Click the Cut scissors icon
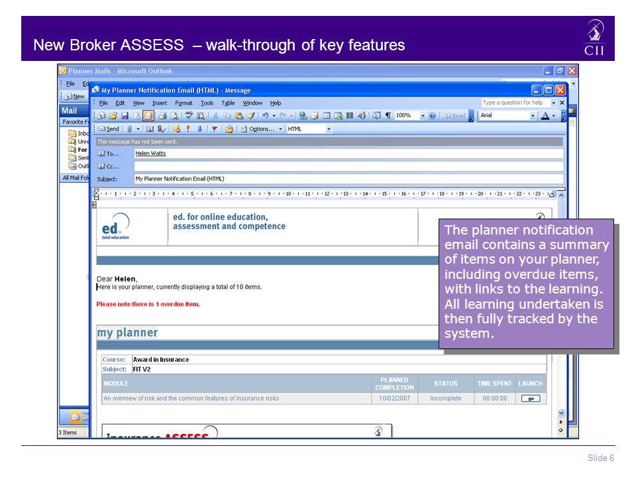This screenshot has height=477, width=636. point(215,116)
